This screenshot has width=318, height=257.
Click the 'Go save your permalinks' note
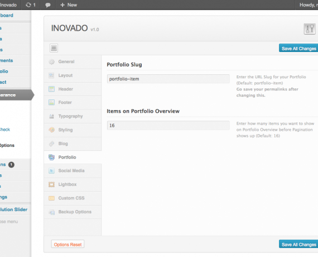(x=267, y=92)
